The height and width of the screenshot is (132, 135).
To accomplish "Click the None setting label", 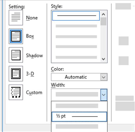I will click(x=32, y=18).
